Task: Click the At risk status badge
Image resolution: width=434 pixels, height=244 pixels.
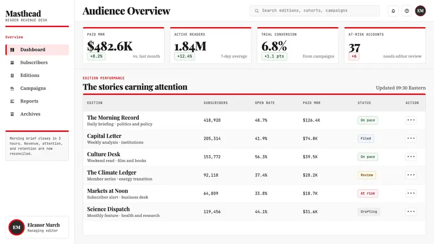Action: pos(368,193)
